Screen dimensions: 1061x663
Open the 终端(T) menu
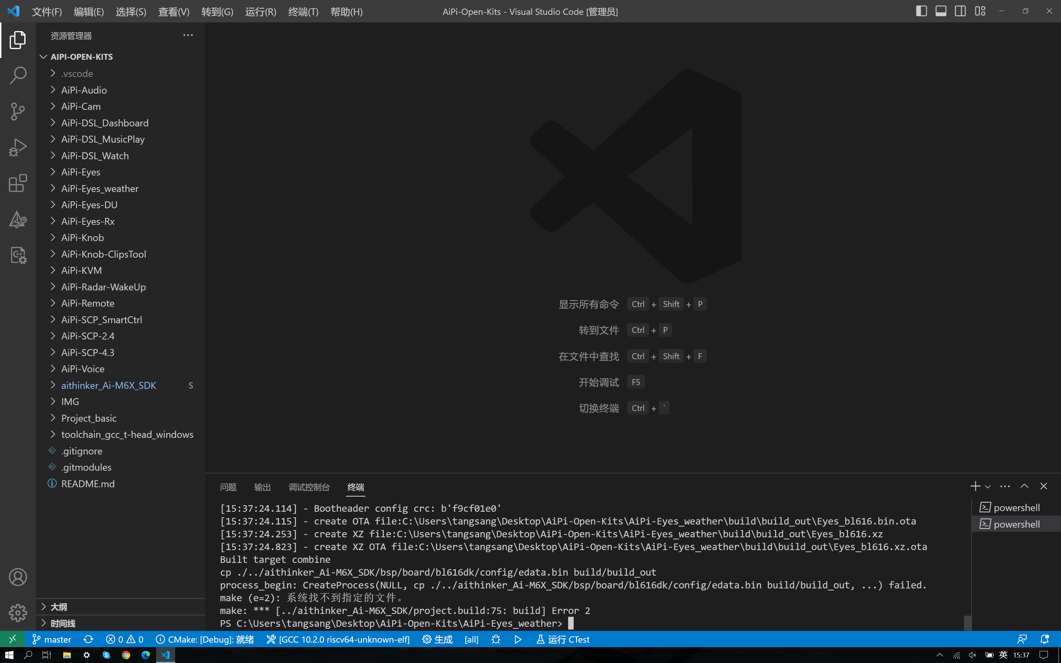coord(303,12)
